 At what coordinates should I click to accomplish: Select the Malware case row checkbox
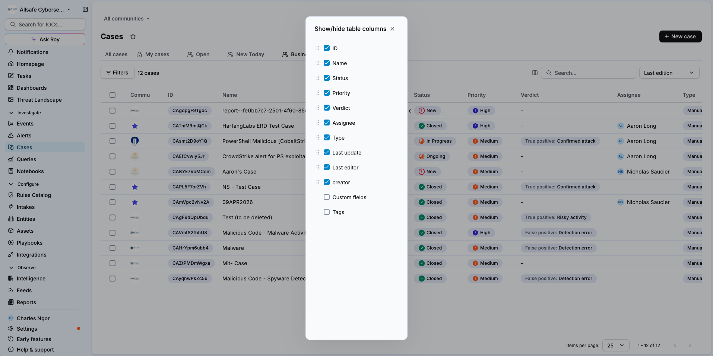coord(113,248)
